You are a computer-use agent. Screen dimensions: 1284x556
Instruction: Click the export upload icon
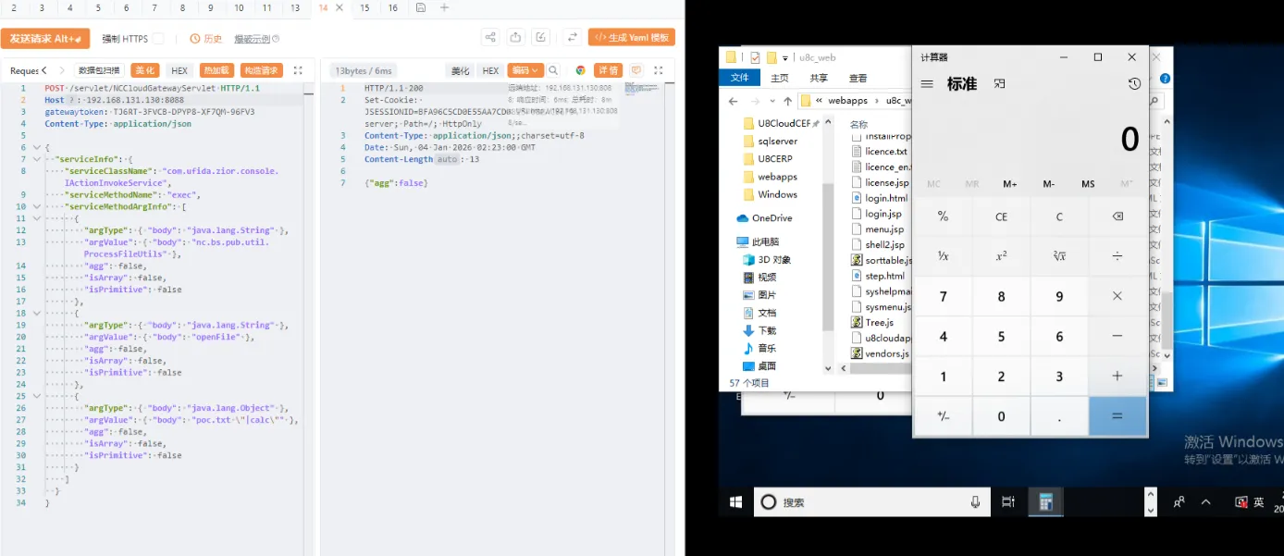[x=516, y=38]
